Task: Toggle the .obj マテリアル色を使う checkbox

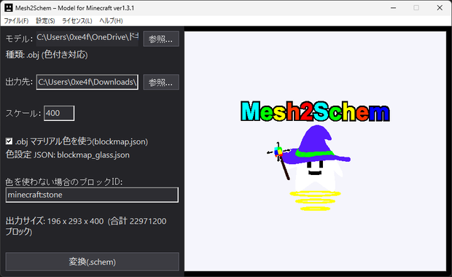Action: (x=9, y=141)
